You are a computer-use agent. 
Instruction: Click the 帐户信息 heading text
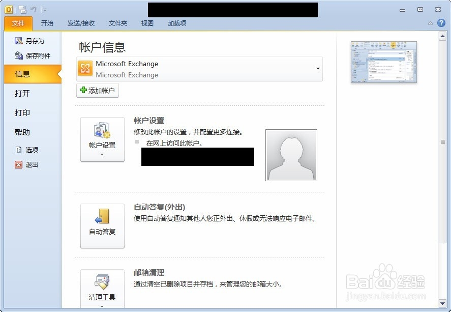tap(102, 47)
